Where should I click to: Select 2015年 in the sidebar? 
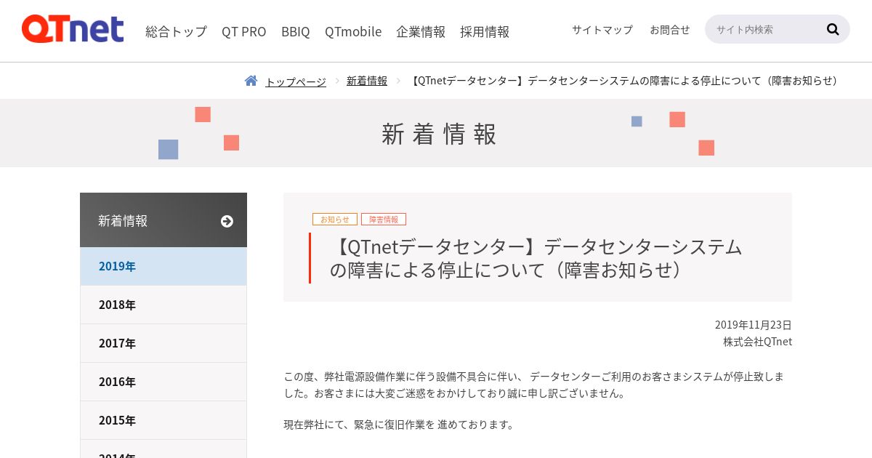coord(163,420)
